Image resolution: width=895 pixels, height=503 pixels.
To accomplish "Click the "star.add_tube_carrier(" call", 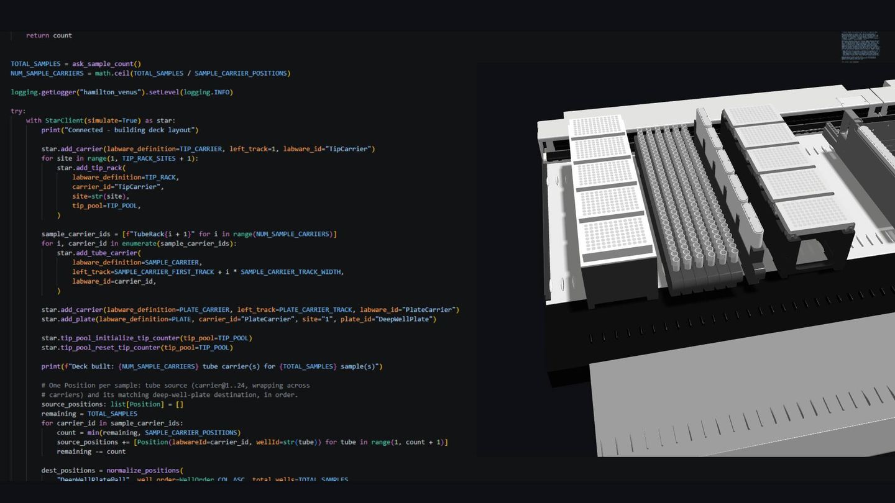I will click(99, 253).
